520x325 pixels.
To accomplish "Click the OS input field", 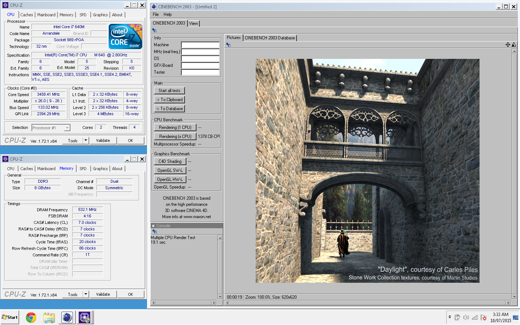I will [200, 59].
